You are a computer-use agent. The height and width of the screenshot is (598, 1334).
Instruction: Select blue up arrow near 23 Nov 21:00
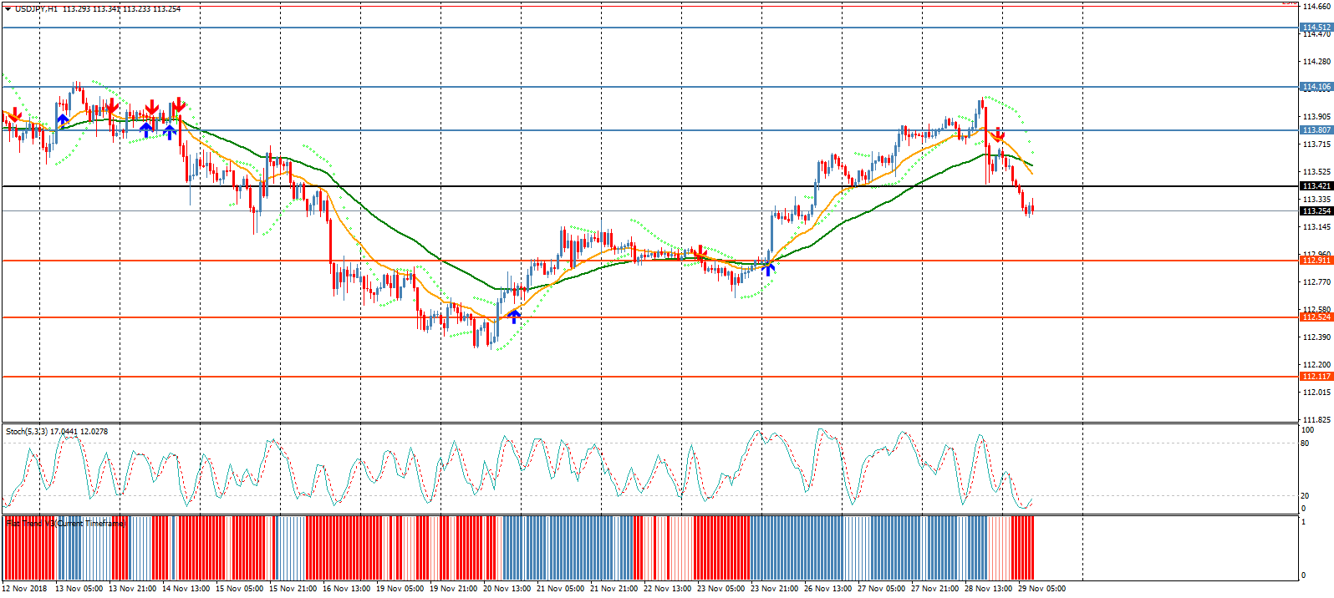click(768, 268)
